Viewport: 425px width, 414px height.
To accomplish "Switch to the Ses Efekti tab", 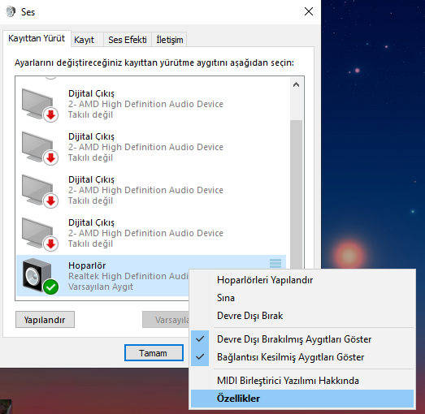I will (128, 40).
